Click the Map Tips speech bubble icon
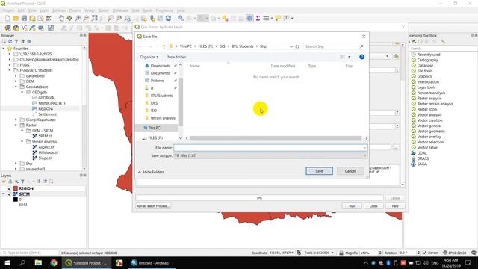 click(278, 18)
